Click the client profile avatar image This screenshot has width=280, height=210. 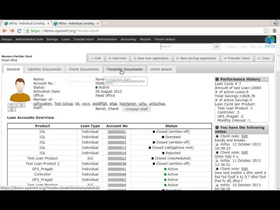click(x=20, y=90)
